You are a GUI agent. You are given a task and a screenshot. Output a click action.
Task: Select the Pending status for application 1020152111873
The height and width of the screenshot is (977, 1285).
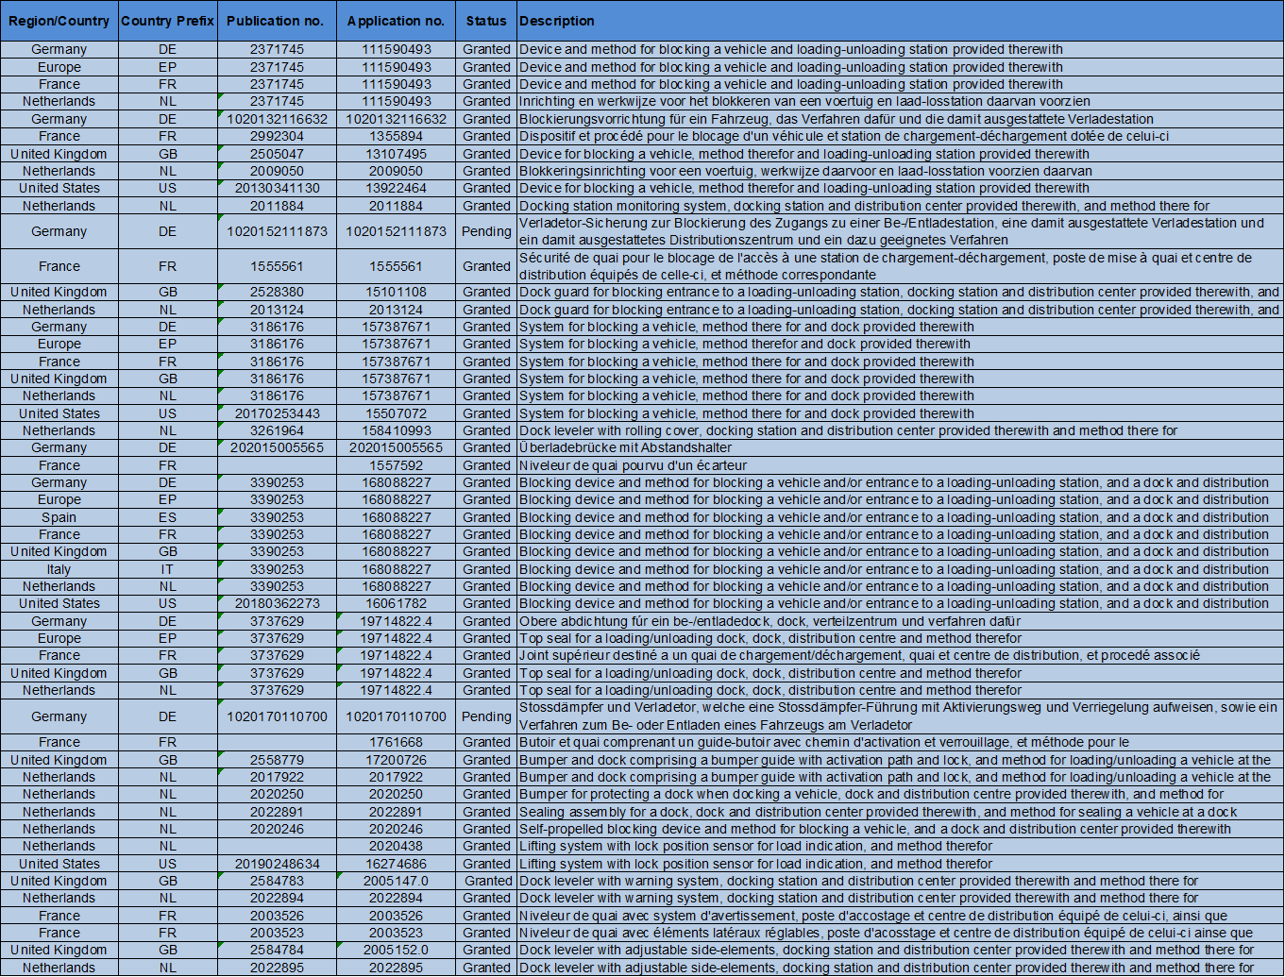[x=486, y=231]
